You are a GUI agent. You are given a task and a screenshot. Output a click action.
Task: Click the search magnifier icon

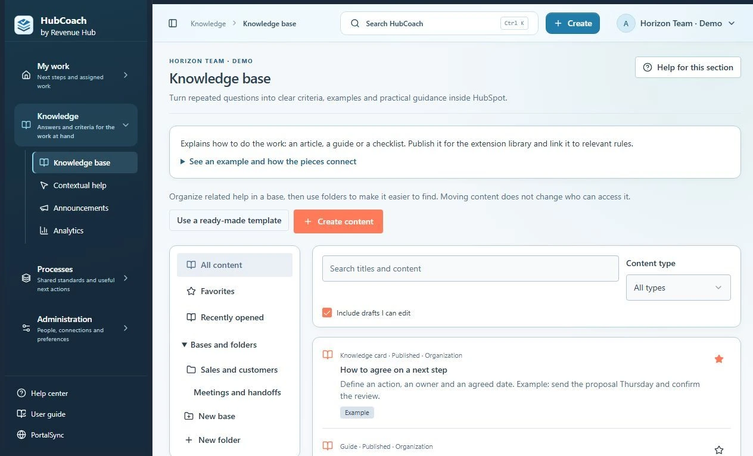tap(355, 23)
